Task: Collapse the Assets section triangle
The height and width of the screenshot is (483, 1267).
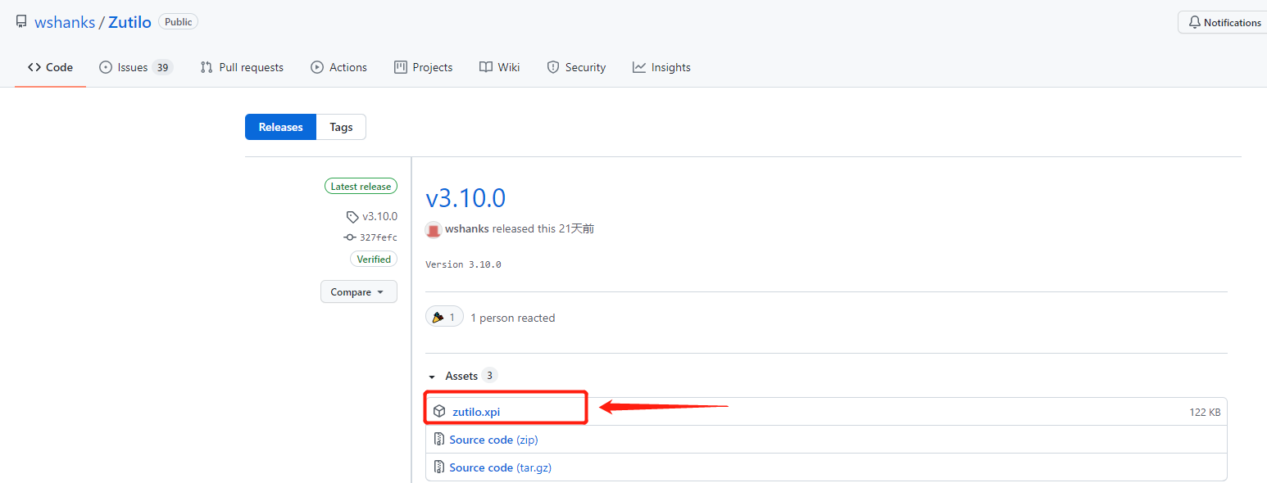Action: point(432,377)
